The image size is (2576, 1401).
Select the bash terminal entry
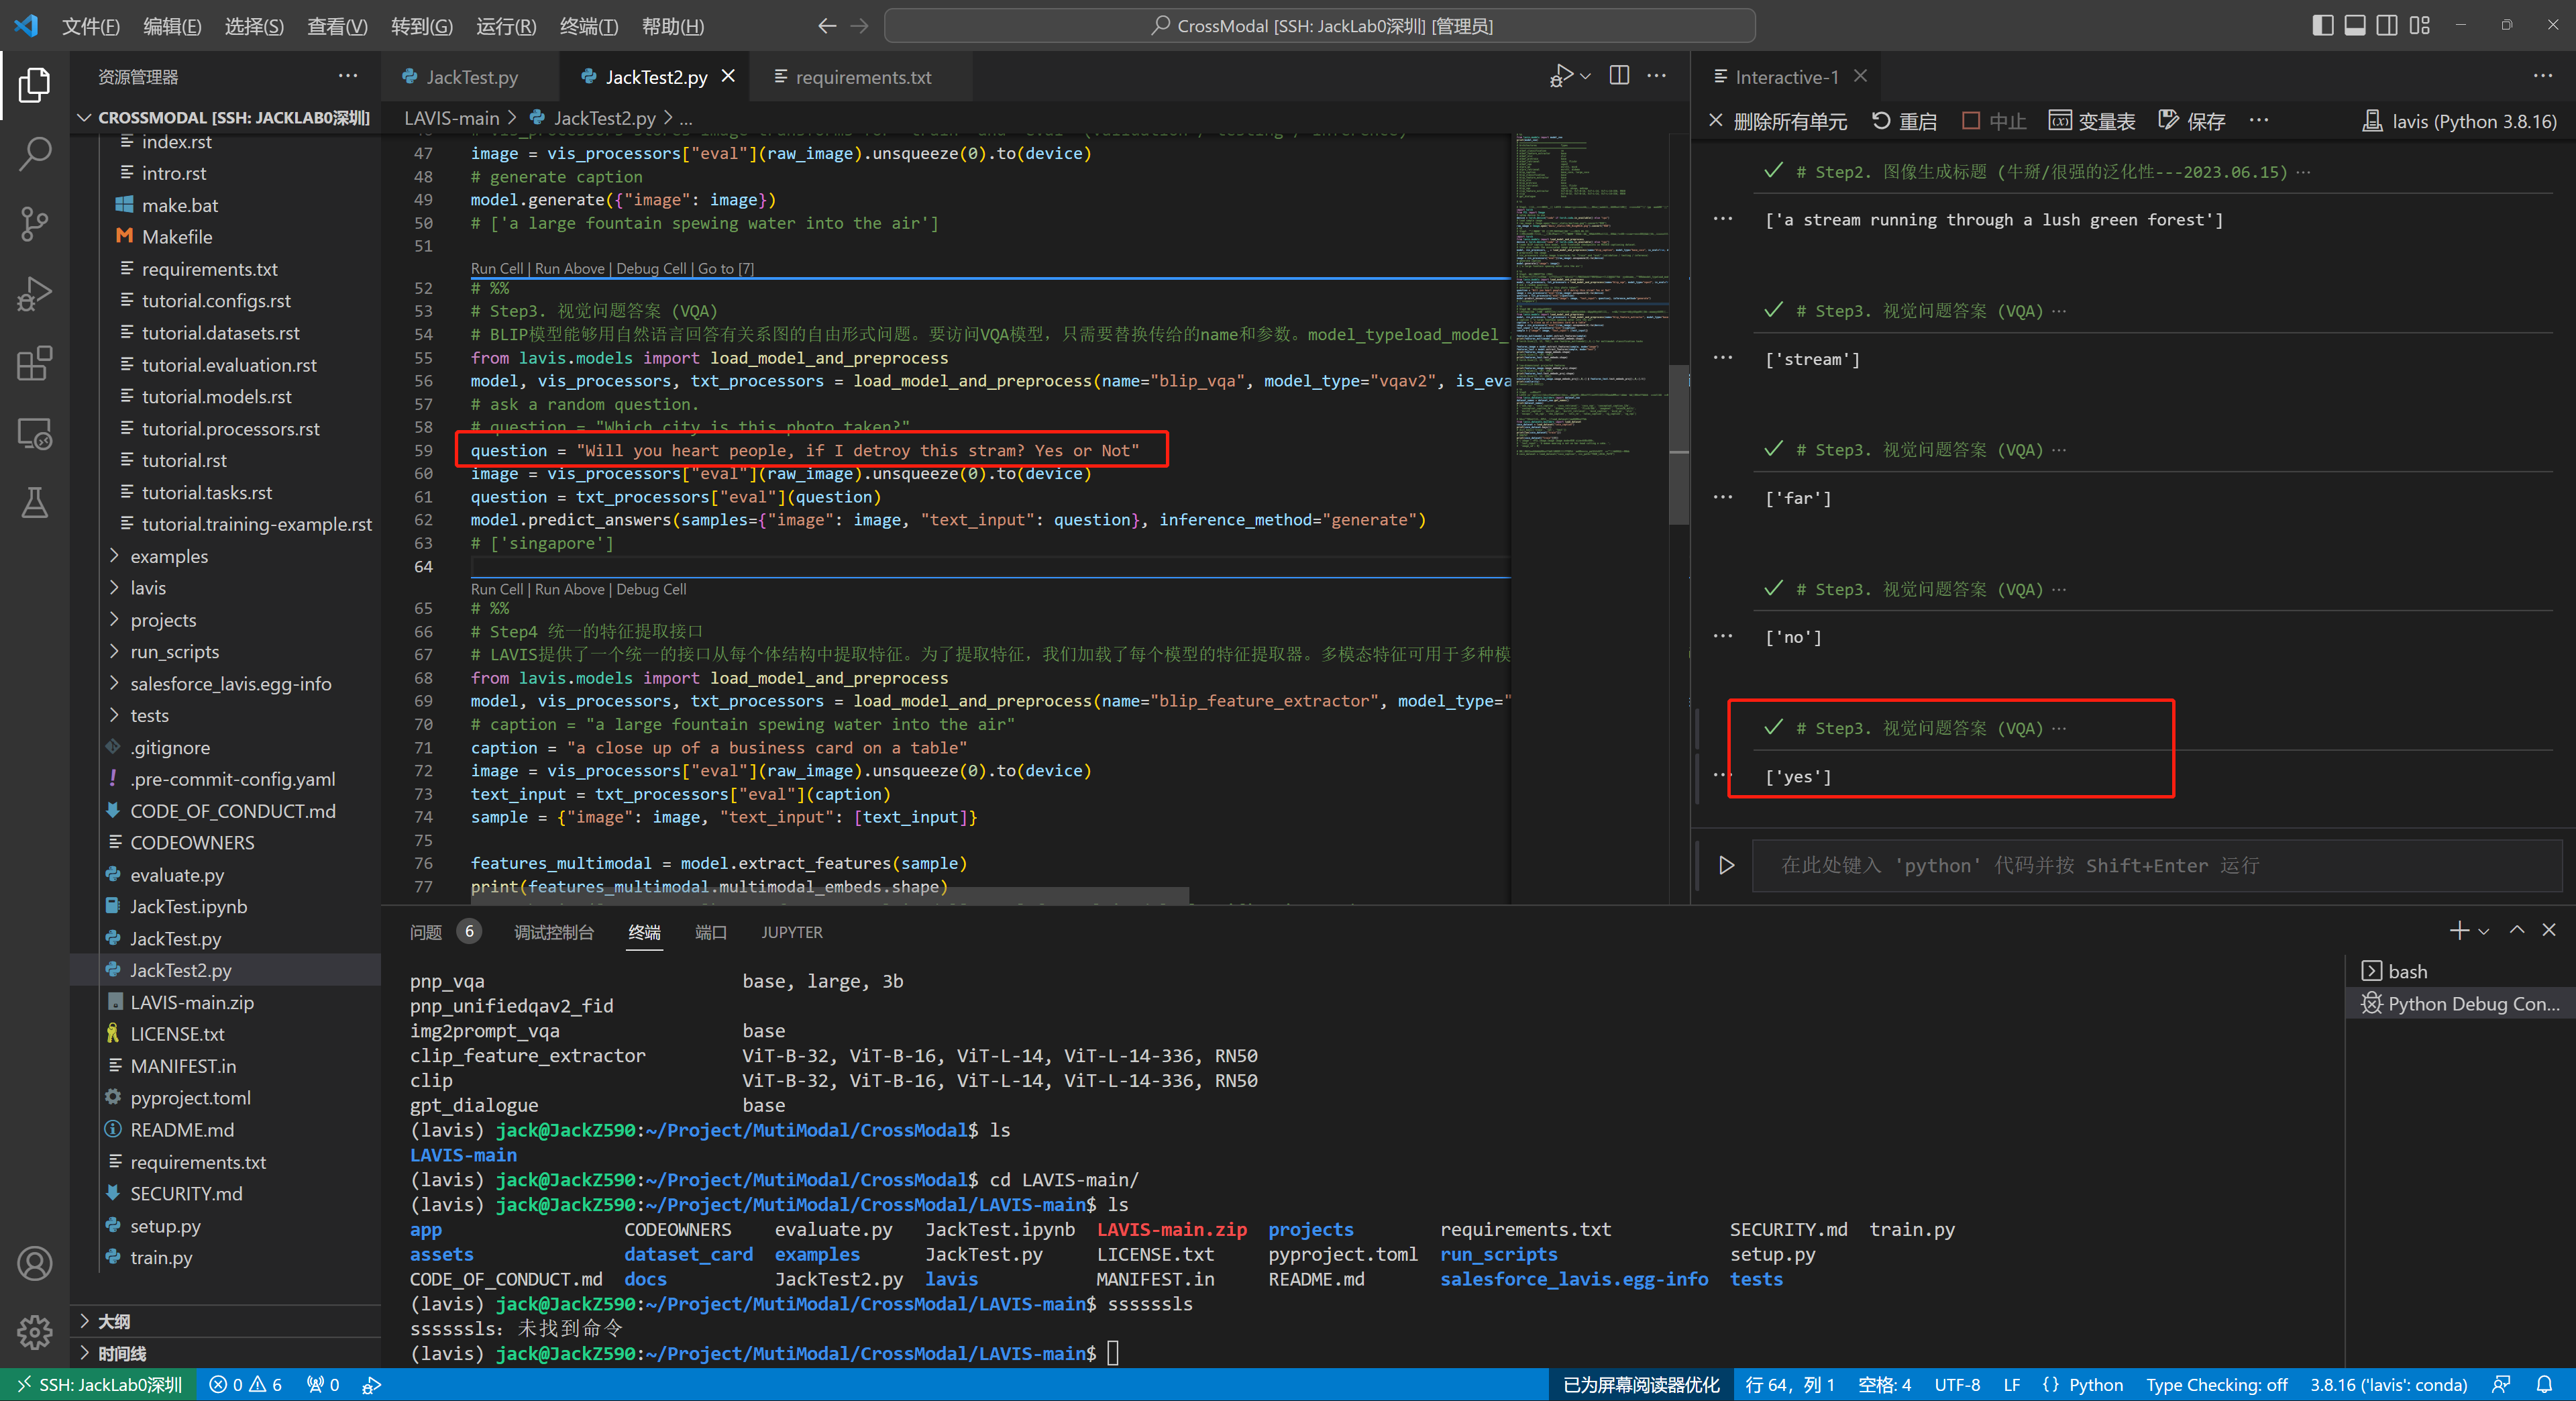tap(2460, 971)
